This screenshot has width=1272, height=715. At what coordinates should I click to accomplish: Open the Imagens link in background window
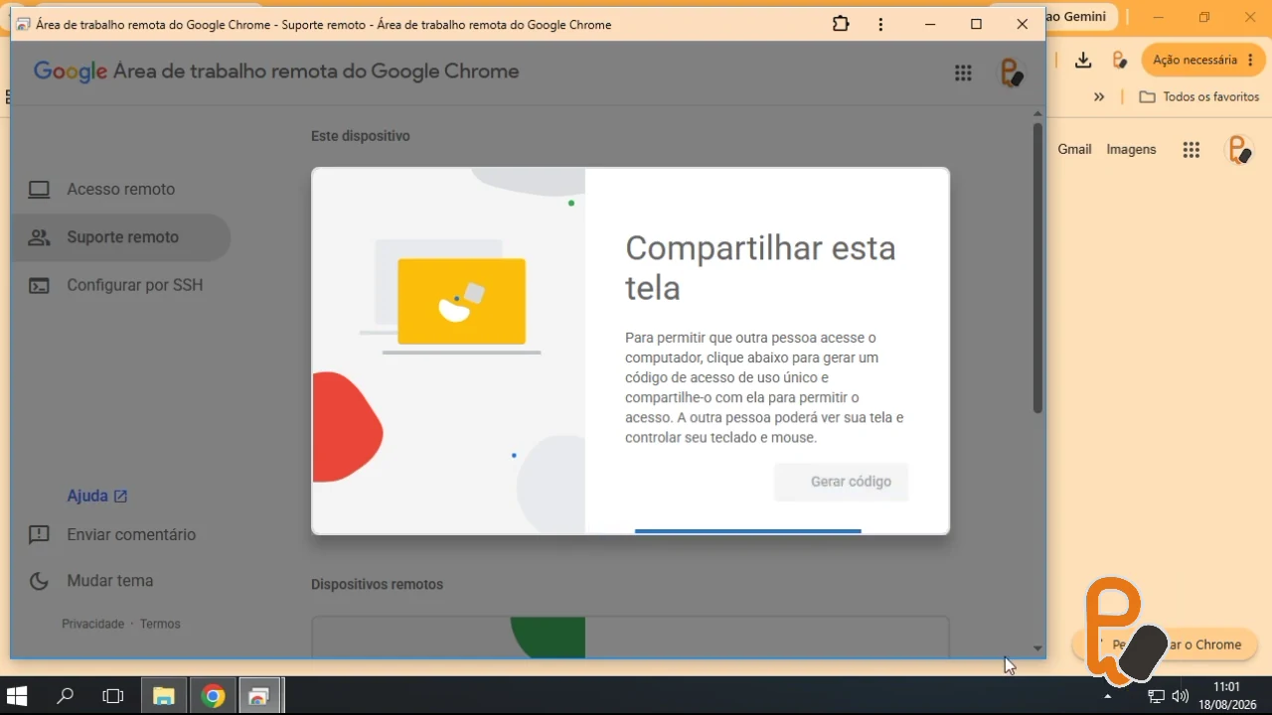pyautogui.click(x=1131, y=150)
